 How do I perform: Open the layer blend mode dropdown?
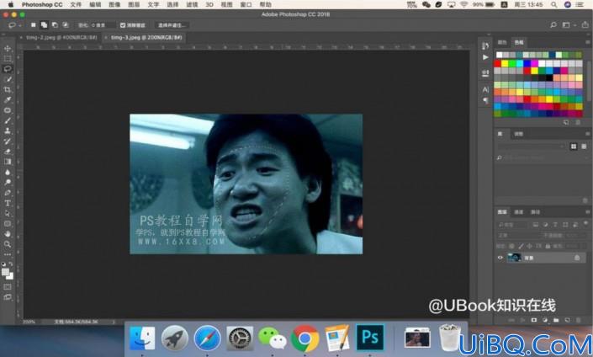coord(518,236)
